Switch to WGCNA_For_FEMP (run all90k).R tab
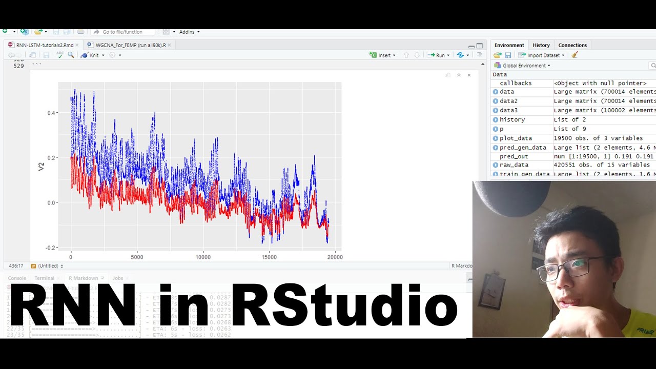Image resolution: width=656 pixels, height=369 pixels. click(x=130, y=45)
